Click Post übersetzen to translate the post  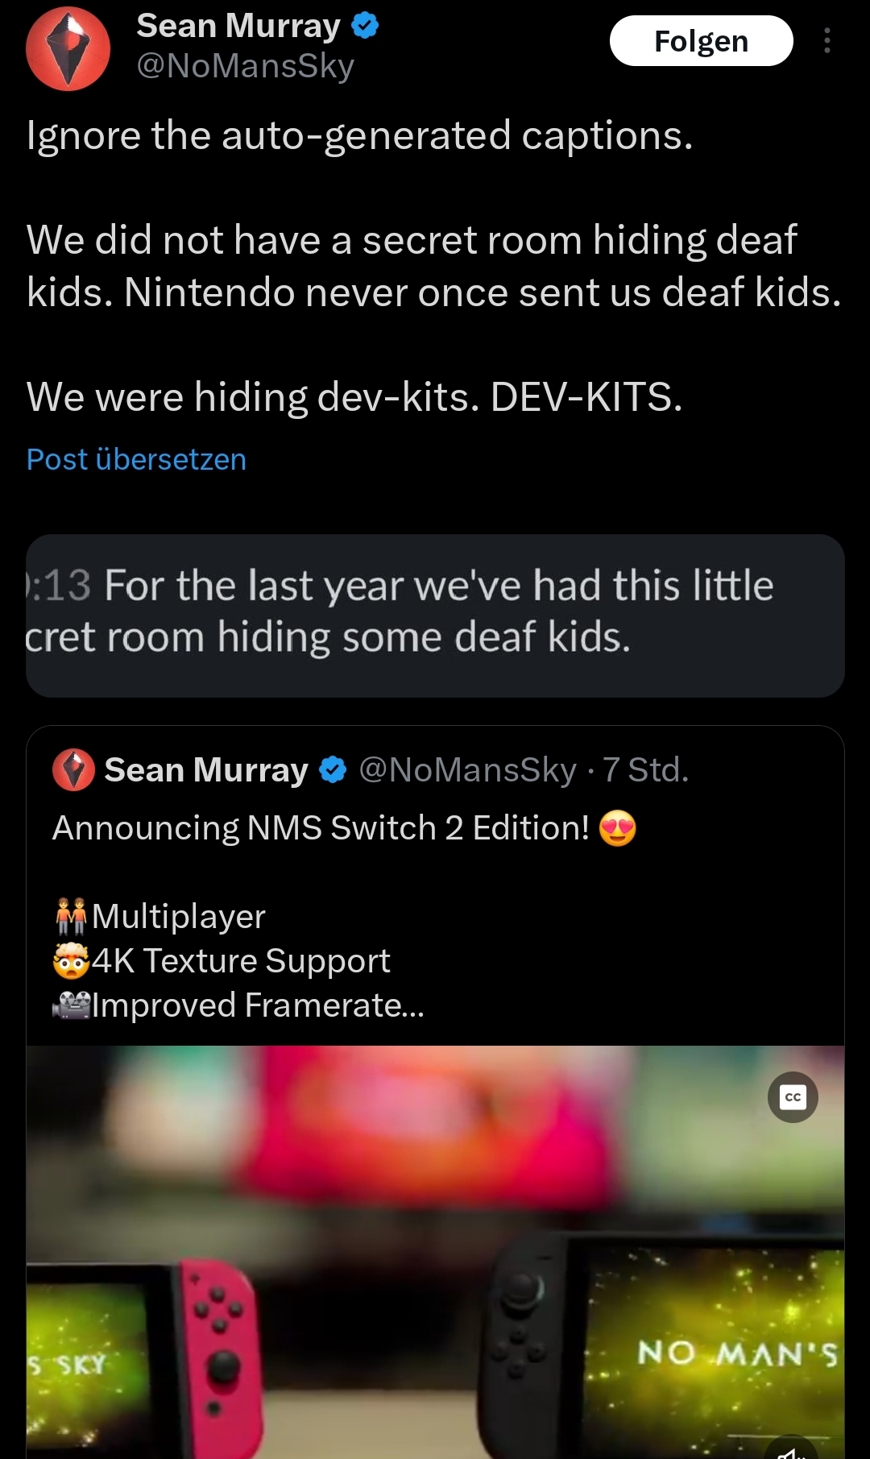tap(136, 459)
